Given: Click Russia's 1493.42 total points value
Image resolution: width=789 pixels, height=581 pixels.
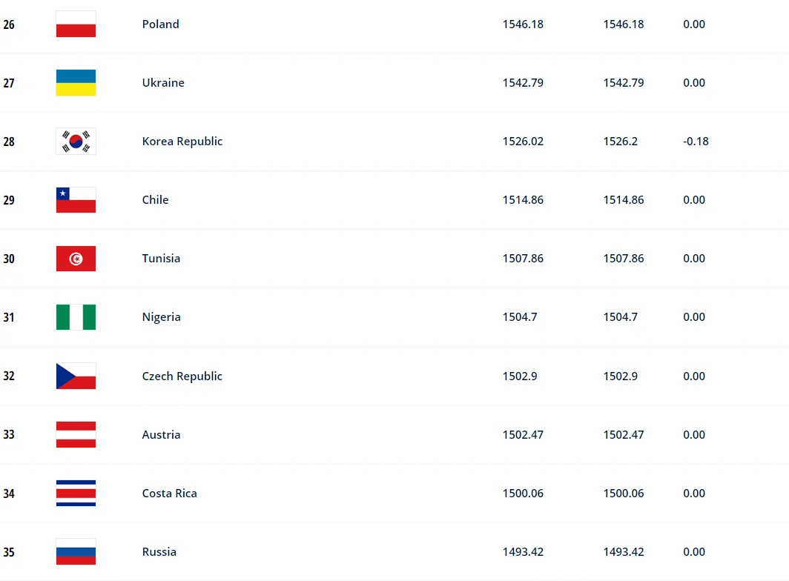Looking at the screenshot, I should coord(523,552).
